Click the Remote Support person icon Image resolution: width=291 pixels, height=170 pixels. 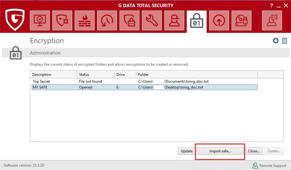[x=256, y=165]
